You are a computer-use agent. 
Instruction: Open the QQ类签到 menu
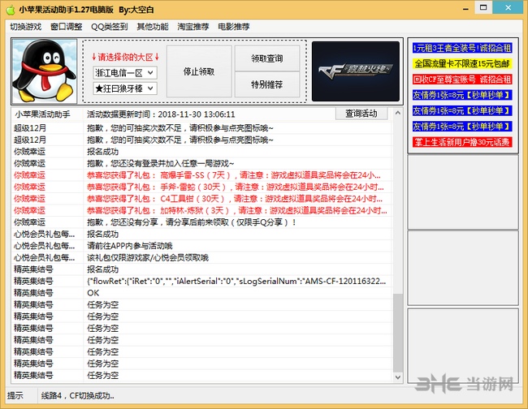110,27
